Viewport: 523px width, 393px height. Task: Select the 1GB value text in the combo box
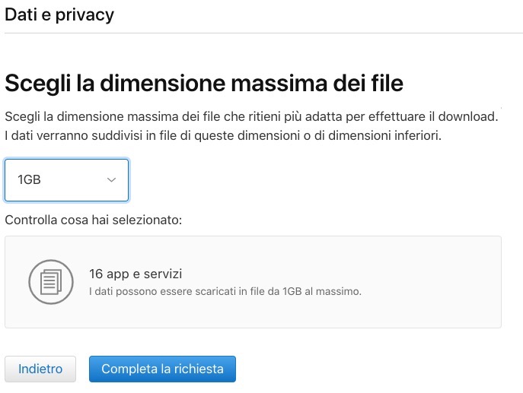tap(29, 180)
